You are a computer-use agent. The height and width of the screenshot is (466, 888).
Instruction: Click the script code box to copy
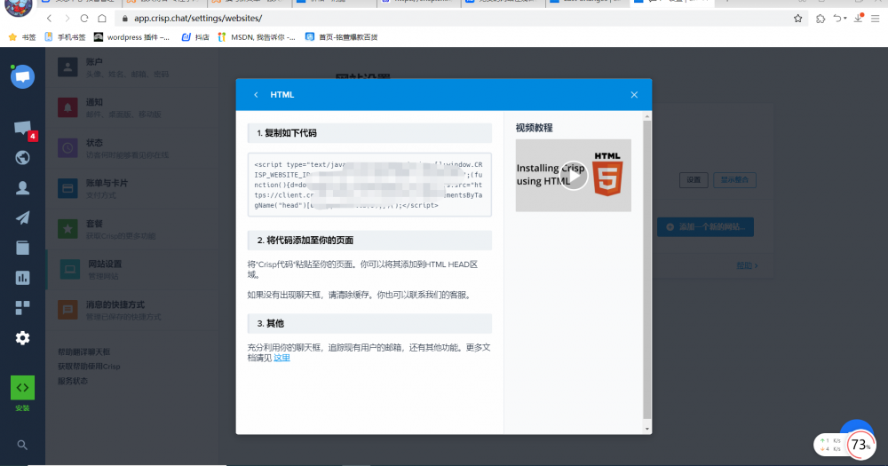click(369, 185)
